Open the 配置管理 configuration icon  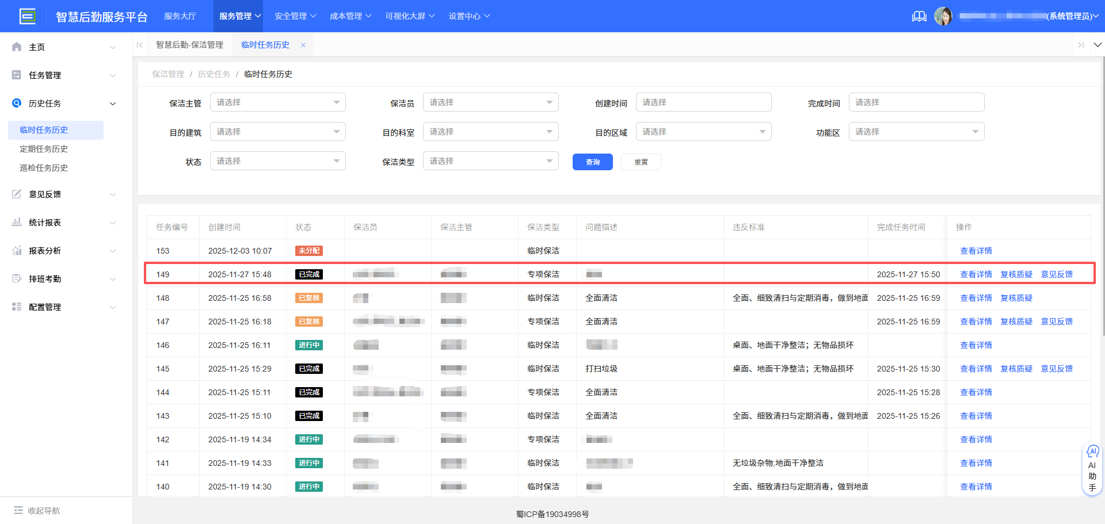click(16, 307)
